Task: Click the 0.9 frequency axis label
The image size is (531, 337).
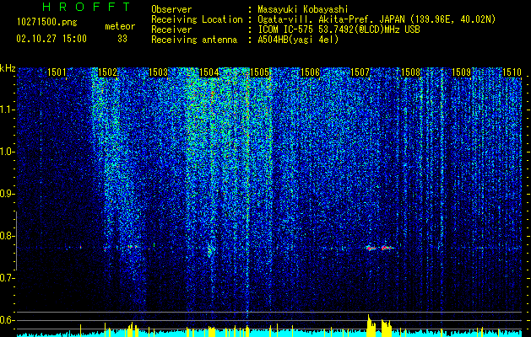Action: [x=7, y=194]
